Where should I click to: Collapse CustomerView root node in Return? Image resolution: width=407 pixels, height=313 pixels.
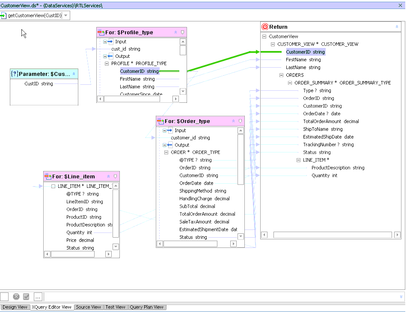pos(264,37)
